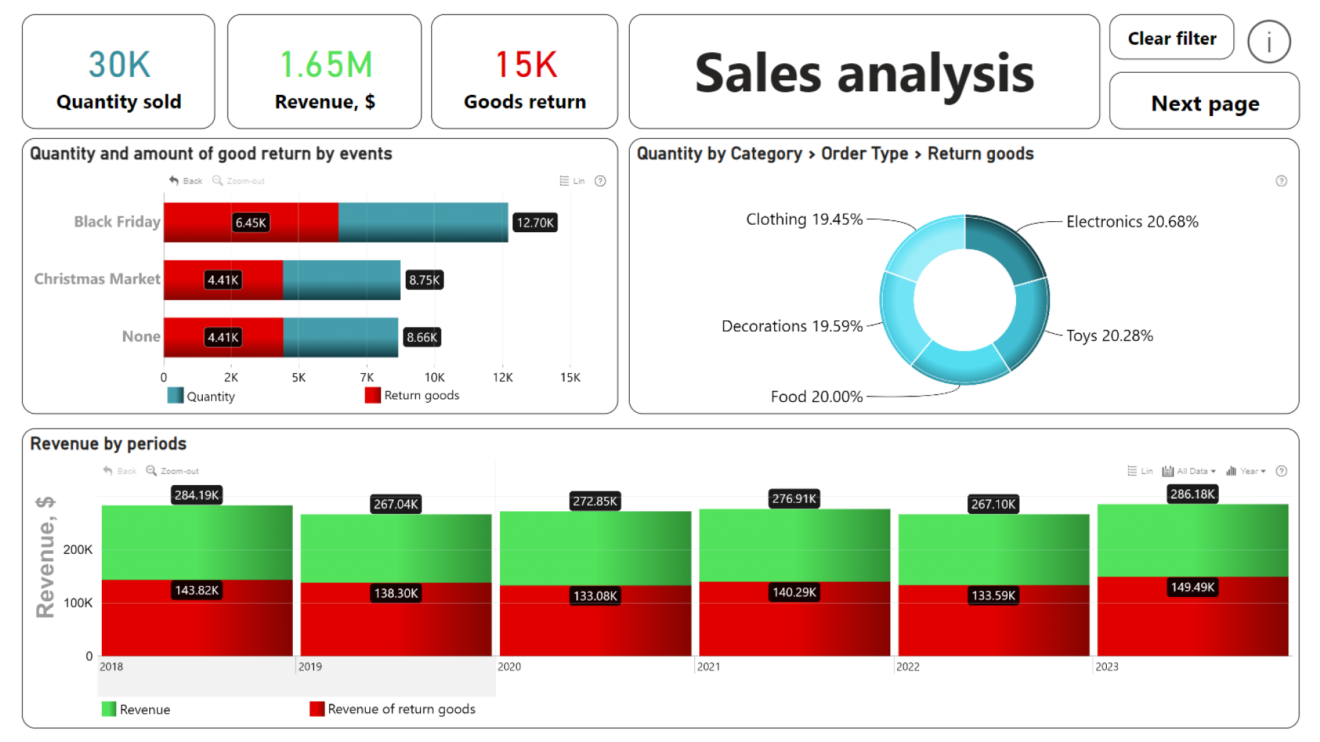Click 149.49K data label
The image size is (1320, 742).
(1193, 587)
